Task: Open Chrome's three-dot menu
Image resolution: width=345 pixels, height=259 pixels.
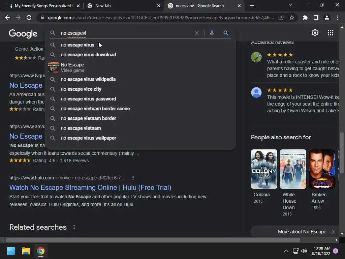Action: pos(338,18)
